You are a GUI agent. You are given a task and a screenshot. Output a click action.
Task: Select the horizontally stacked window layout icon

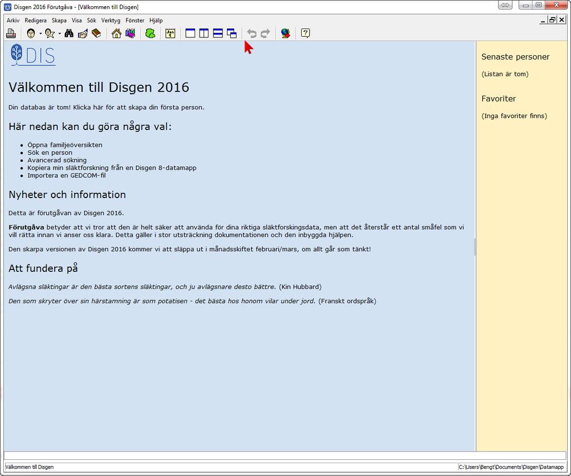click(x=218, y=33)
